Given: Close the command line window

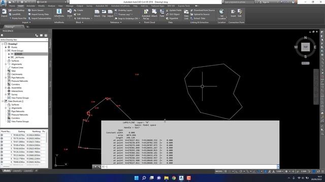Looking at the screenshot, I should pos(95,167).
